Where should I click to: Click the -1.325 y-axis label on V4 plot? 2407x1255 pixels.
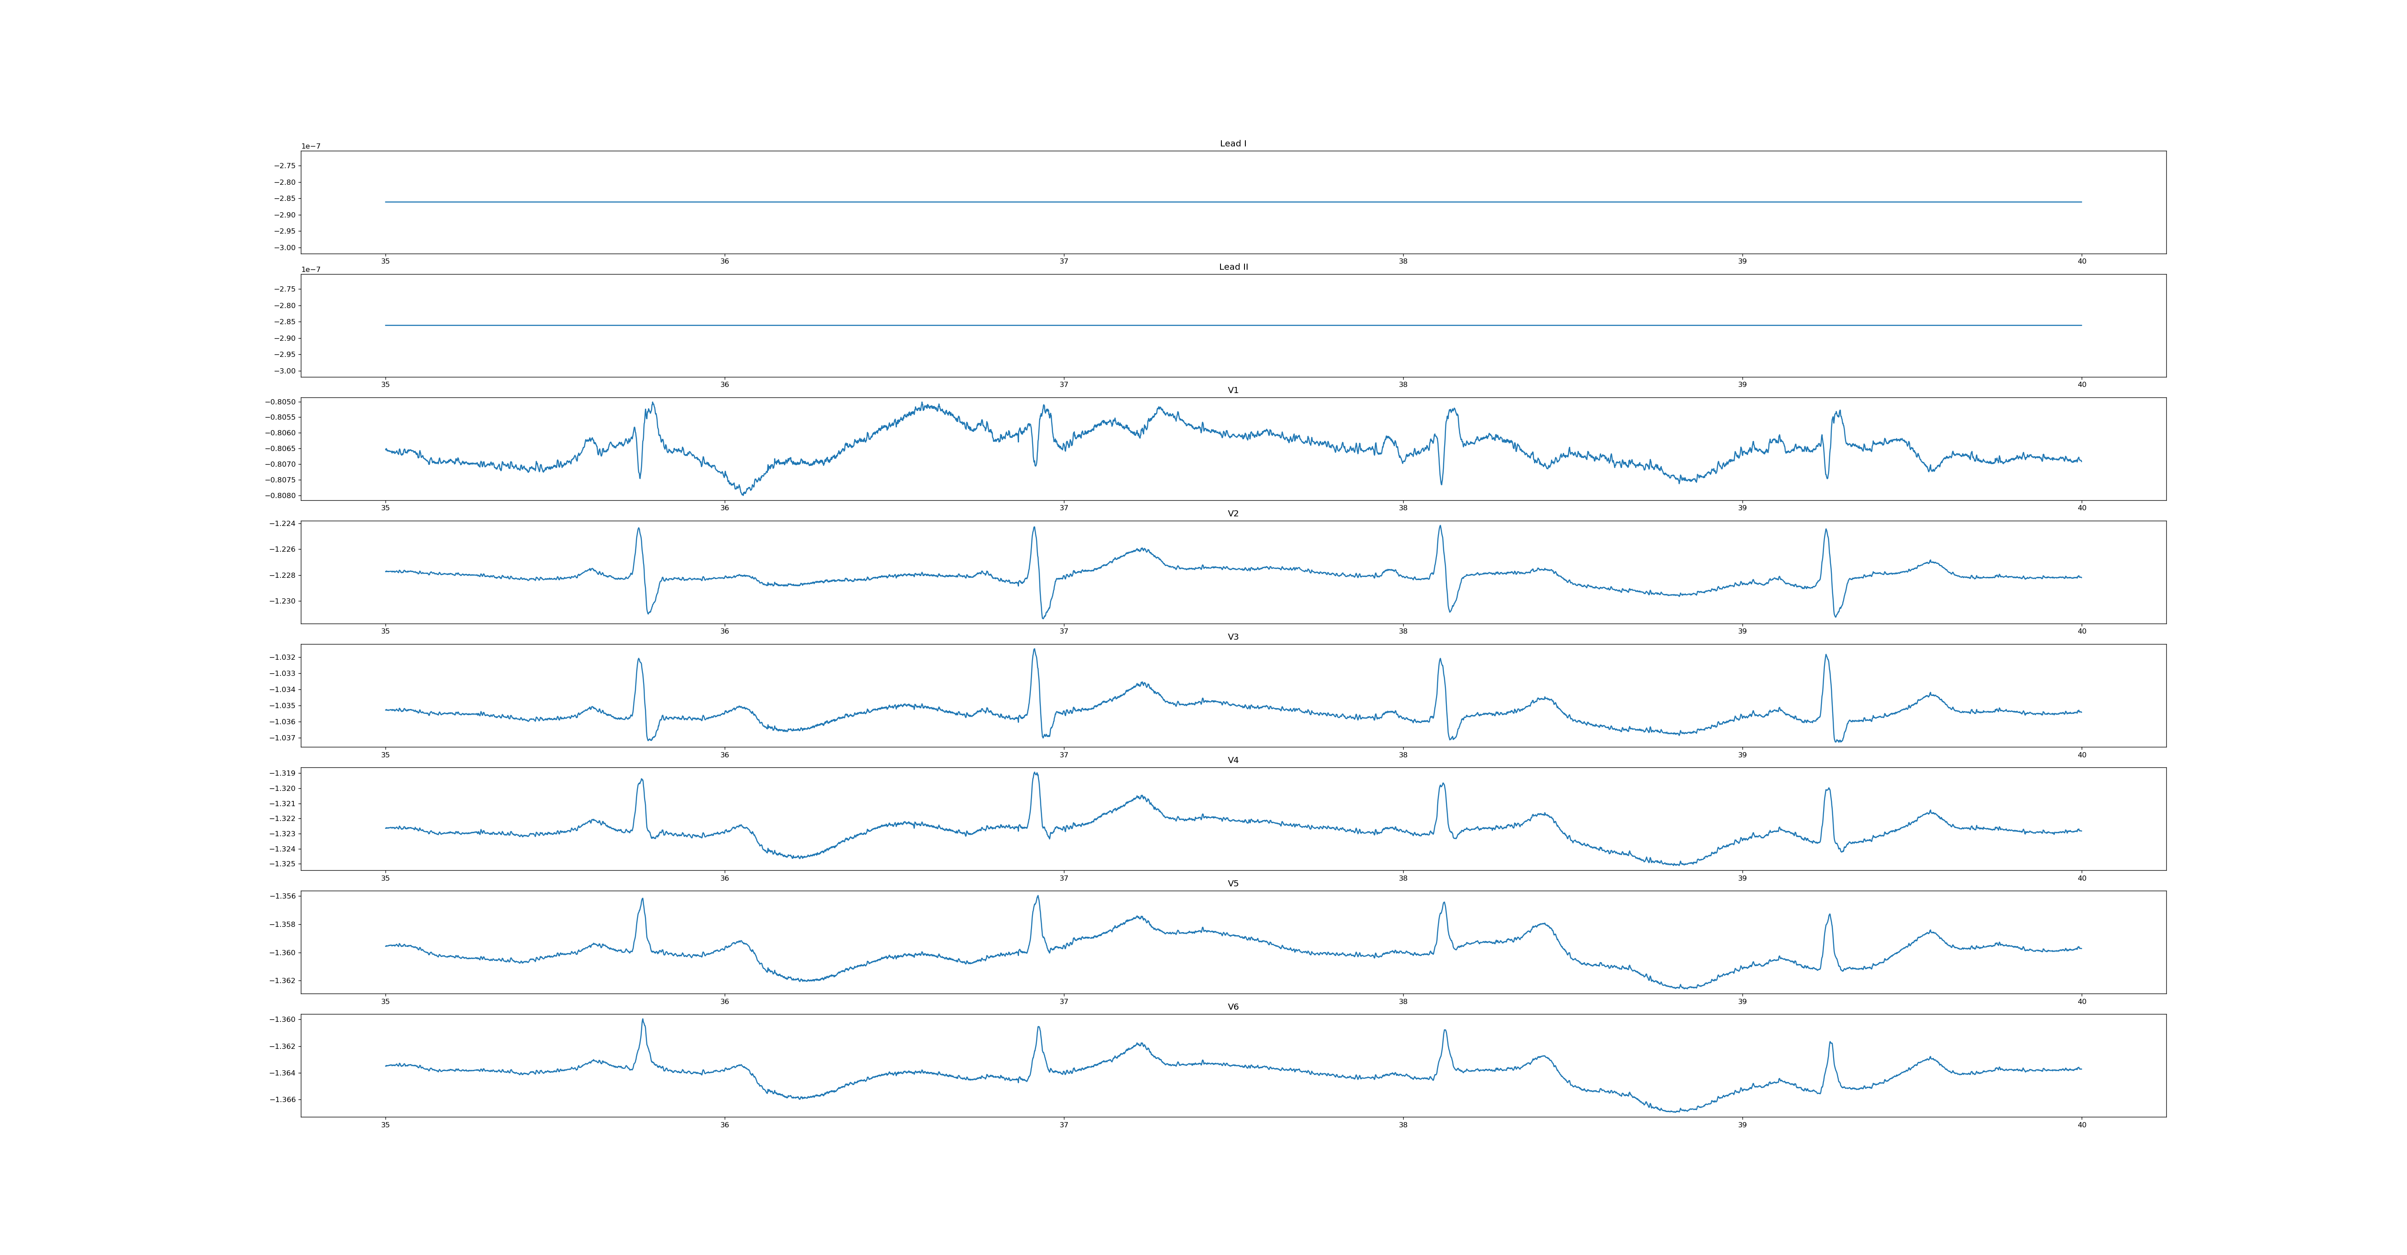click(x=283, y=864)
